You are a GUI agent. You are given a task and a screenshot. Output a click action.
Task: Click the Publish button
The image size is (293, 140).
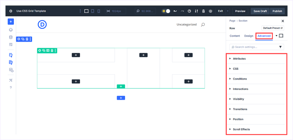[x=277, y=11]
